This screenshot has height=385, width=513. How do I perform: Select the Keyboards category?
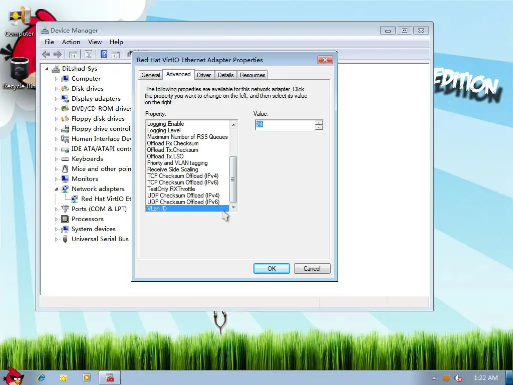(x=87, y=159)
